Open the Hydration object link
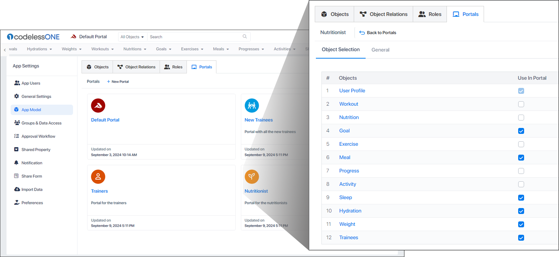Viewport: 559px width, 257px height. pyautogui.click(x=350, y=211)
